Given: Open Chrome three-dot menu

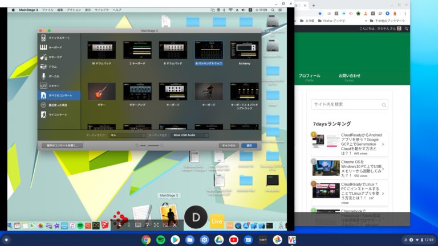Looking at the screenshot, I should click(x=405, y=14).
